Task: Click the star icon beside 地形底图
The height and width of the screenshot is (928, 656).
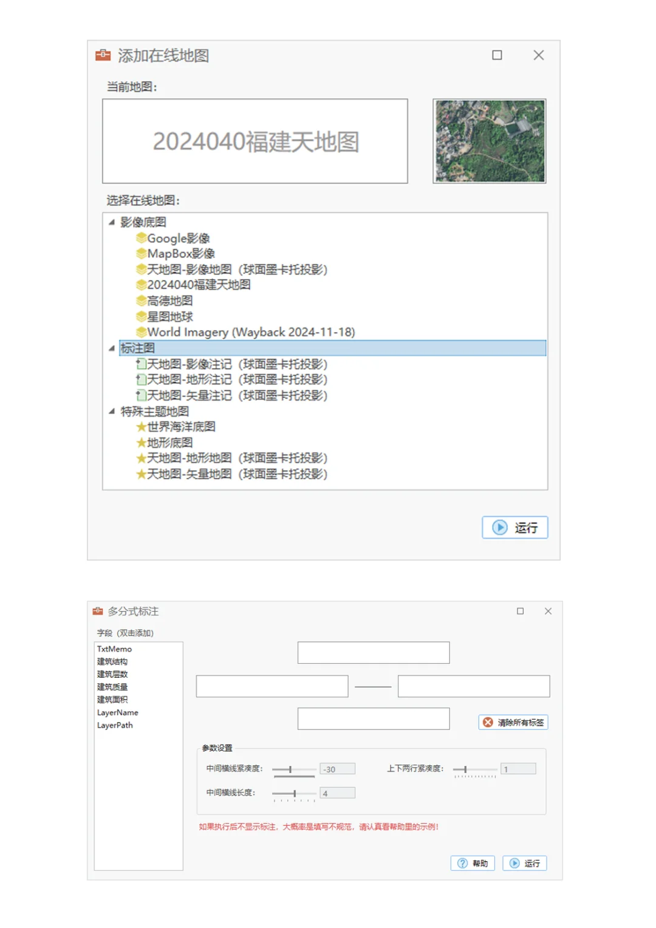Action: point(141,442)
